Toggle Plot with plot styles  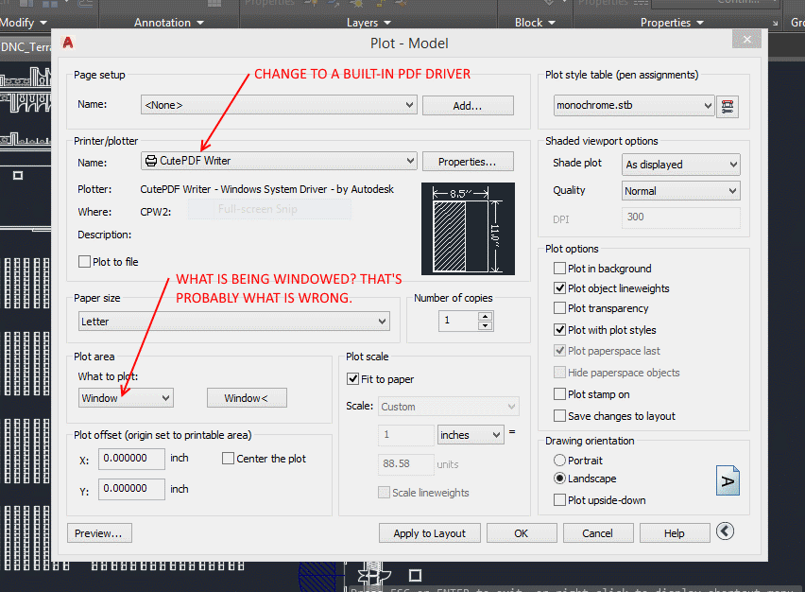click(x=559, y=330)
